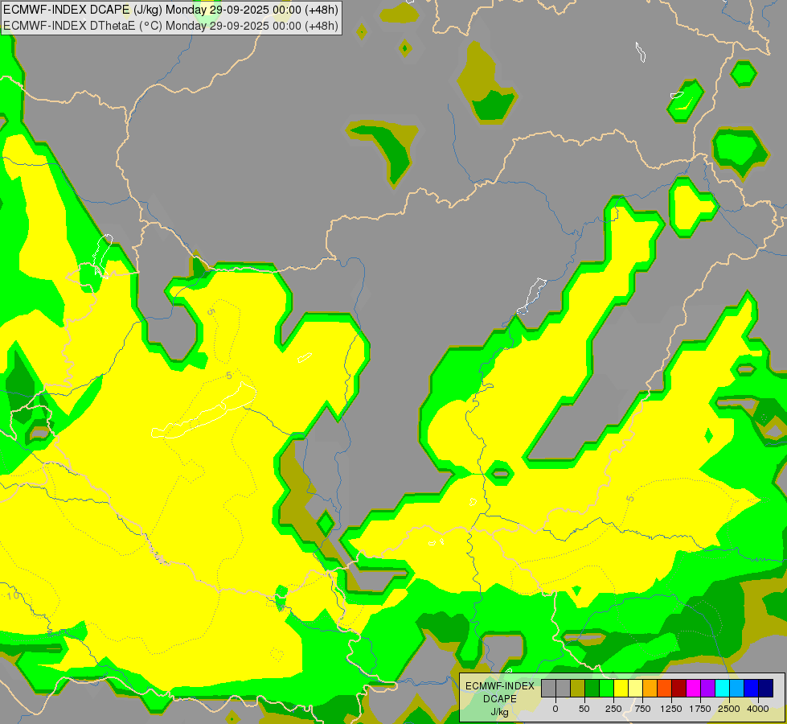This screenshot has width=787, height=724.
Task: Select the cyan legend swatch
Action: click(722, 688)
